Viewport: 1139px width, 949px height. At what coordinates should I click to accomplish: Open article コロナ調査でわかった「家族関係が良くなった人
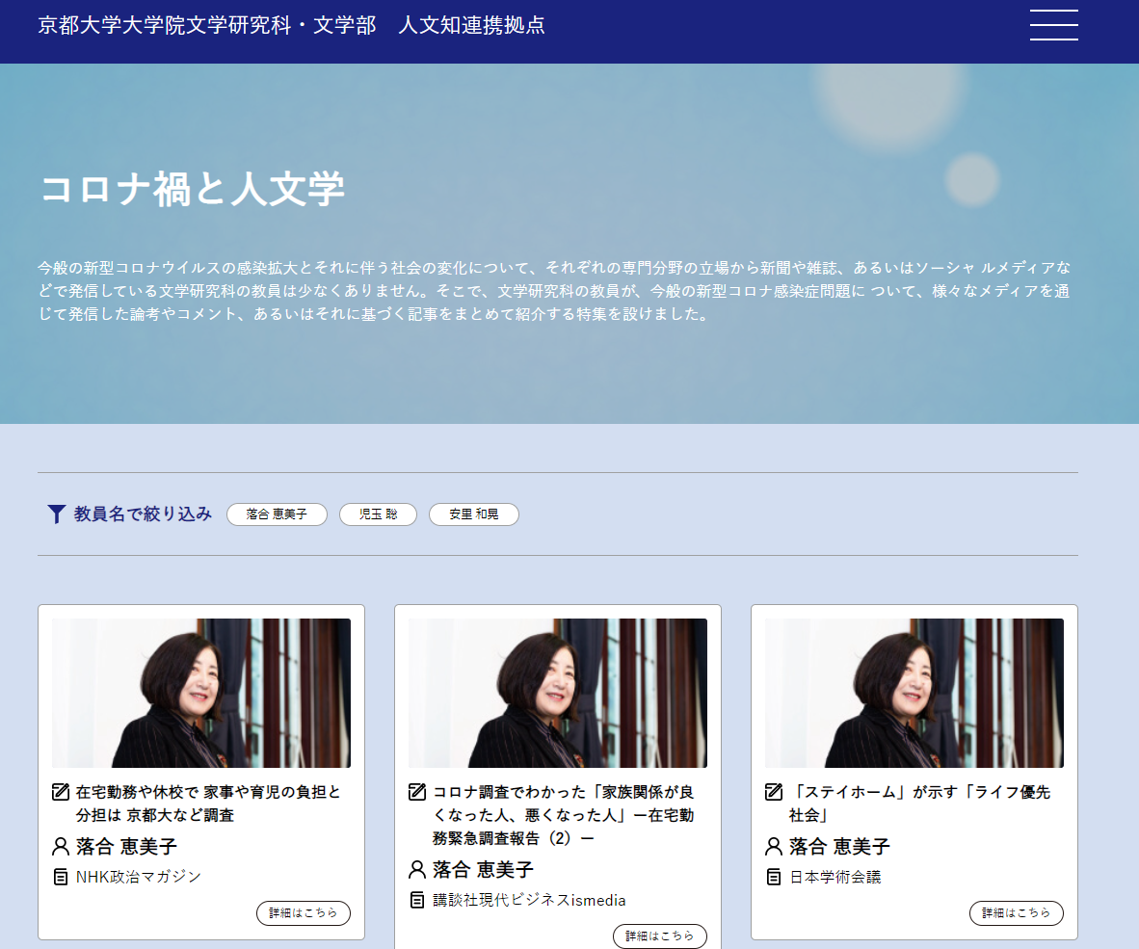click(x=564, y=815)
